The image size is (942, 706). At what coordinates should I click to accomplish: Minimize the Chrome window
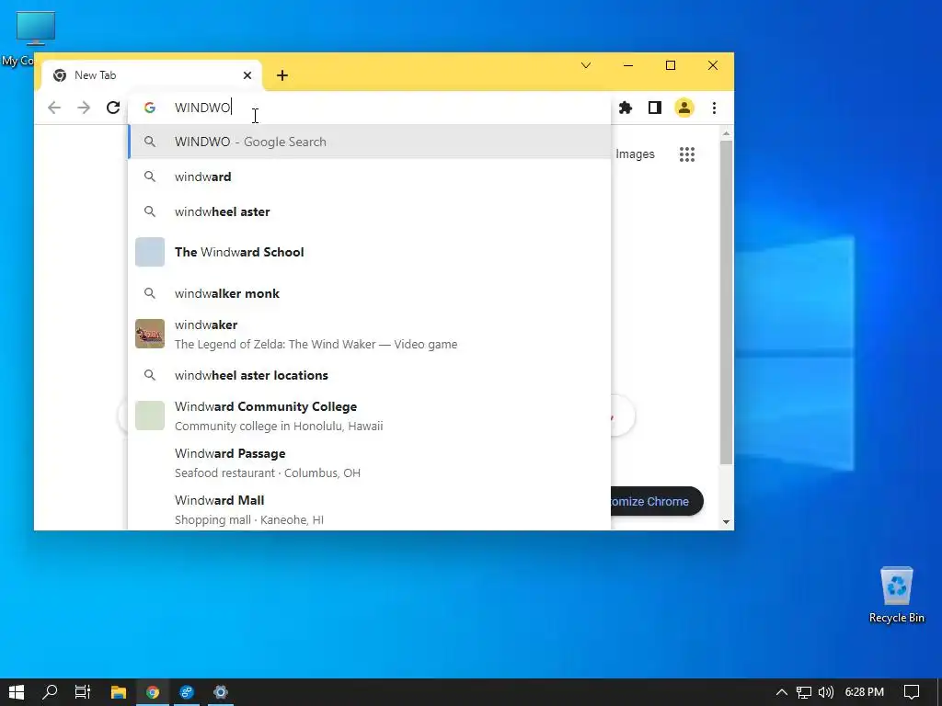(628, 65)
